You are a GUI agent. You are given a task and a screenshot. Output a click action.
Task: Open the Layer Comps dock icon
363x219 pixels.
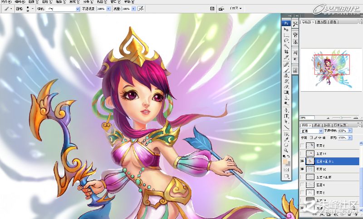pyautogui.click(x=295, y=70)
